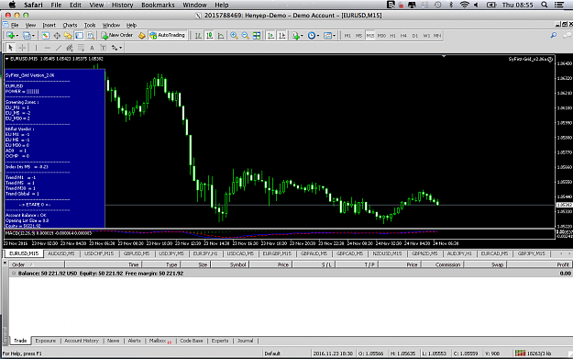Select the text A tool

(x=92, y=48)
